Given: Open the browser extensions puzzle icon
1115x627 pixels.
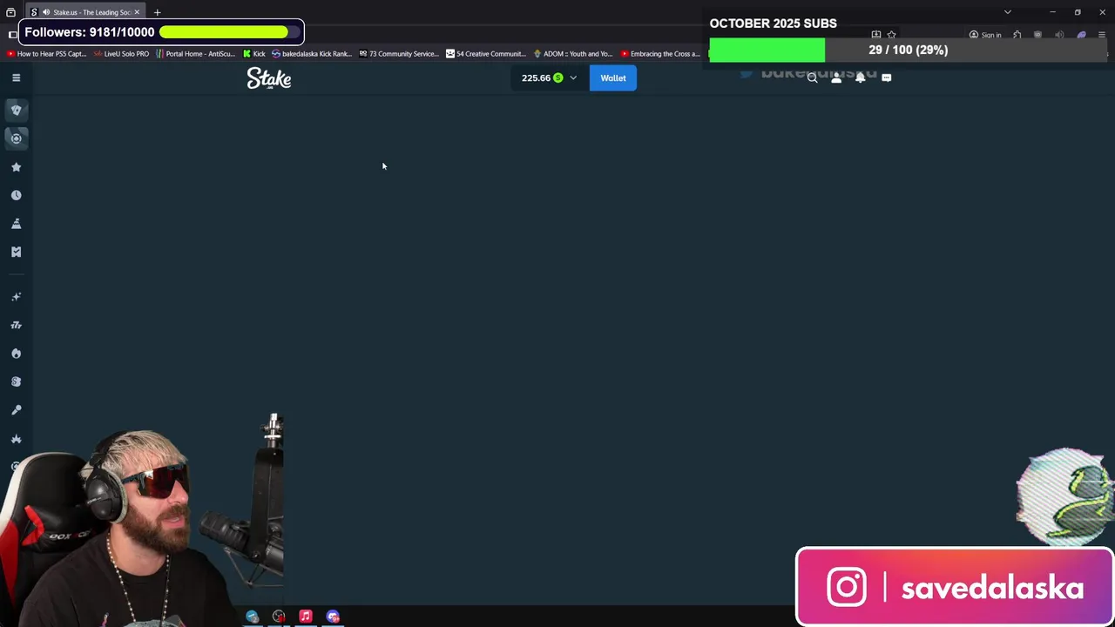Looking at the screenshot, I should click(1017, 35).
